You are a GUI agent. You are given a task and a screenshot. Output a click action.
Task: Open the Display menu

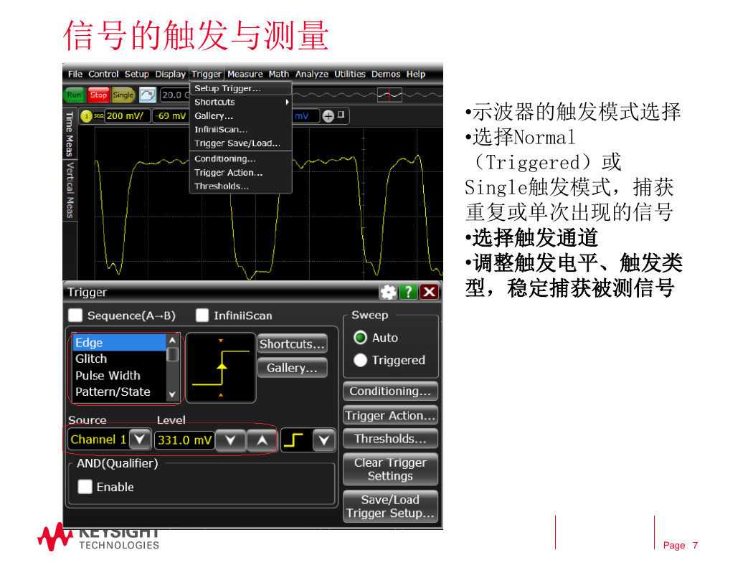point(170,74)
